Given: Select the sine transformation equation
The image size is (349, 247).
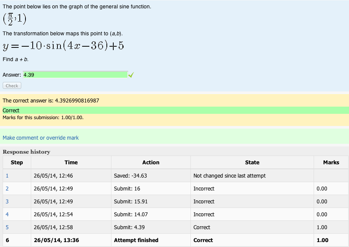Looking at the screenshot, I should (63, 46).
